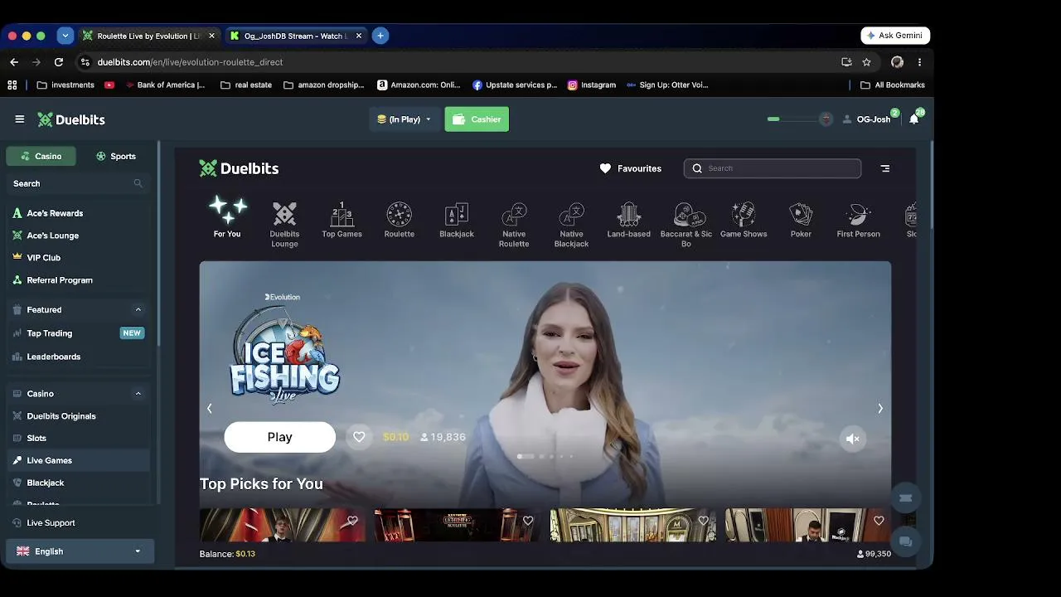Play the Ice Fishing game
Viewport: 1061px width, 597px height.
[x=280, y=437]
